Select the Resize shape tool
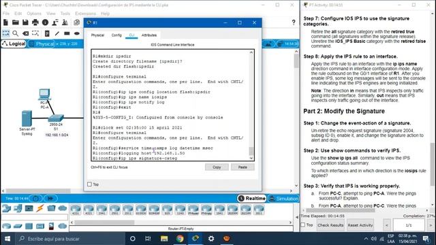Viewport: 436px width, 245px height. point(35,33)
